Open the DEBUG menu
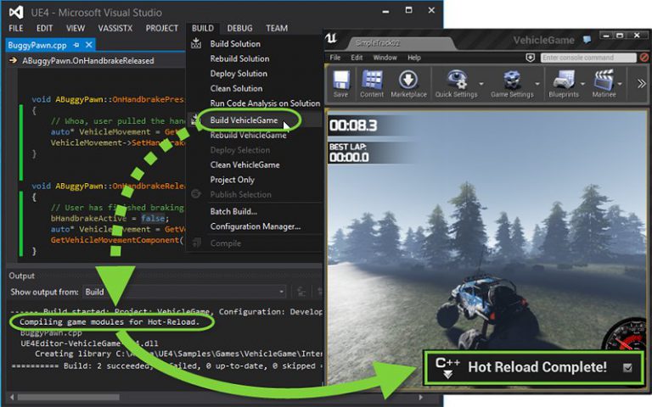 click(x=239, y=28)
